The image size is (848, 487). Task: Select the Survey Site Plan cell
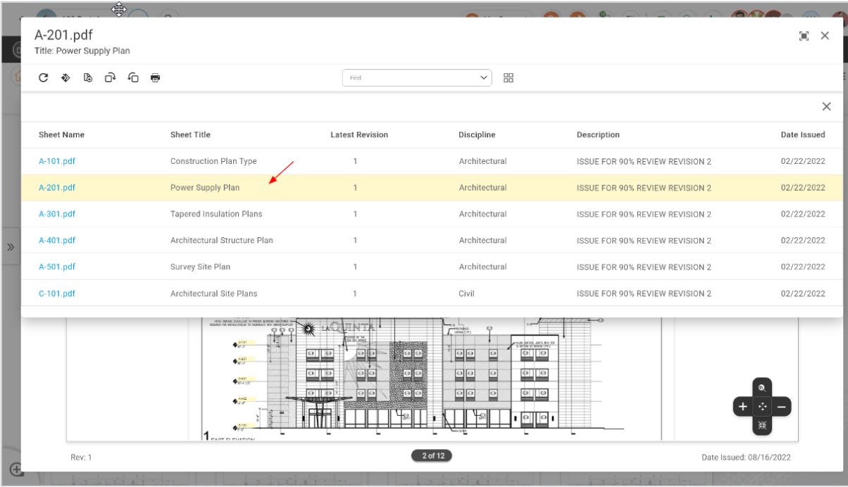click(x=200, y=267)
